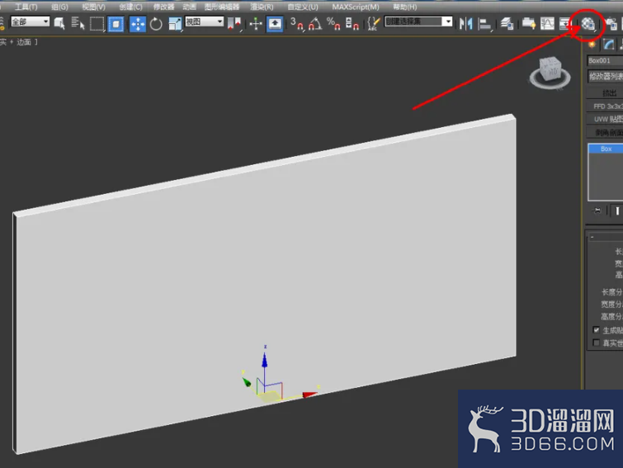
Task: Open the 动画 menu
Action: coord(189,7)
